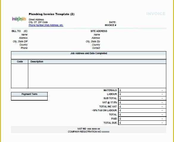Open the Phone Number, Web Address link
174x142 pixels.
coord(46,25)
